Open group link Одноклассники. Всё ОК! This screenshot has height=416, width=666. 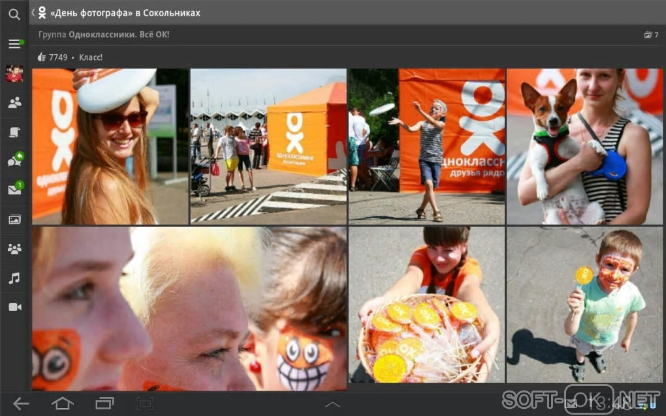pos(119,35)
